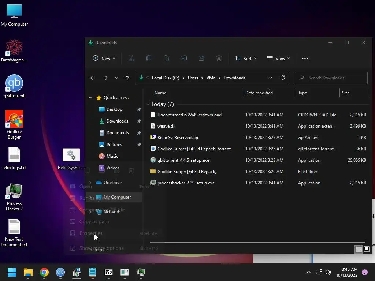This screenshot has width=375, height=281.
Task: Select qbittorrent_4.4.5_setup.exe file
Action: 258,160
